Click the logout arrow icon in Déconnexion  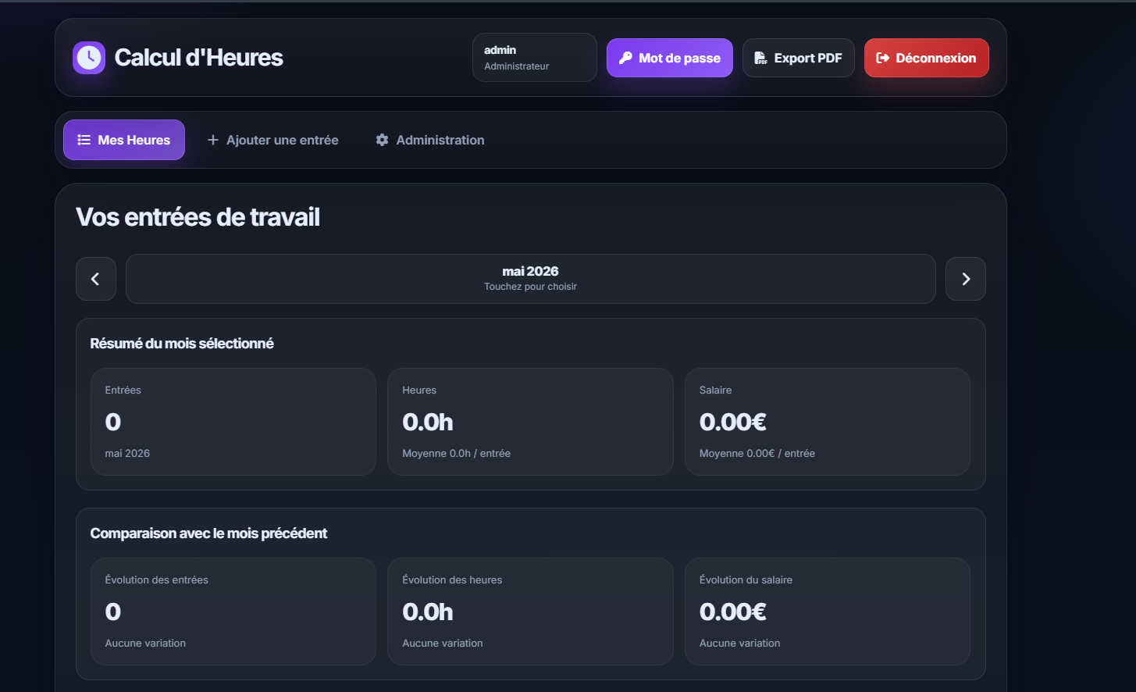point(883,58)
